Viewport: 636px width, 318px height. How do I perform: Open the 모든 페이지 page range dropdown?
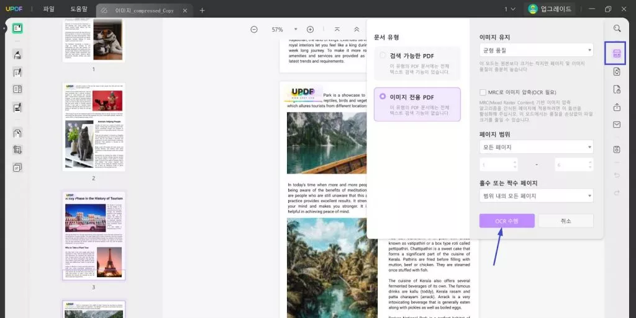point(536,147)
